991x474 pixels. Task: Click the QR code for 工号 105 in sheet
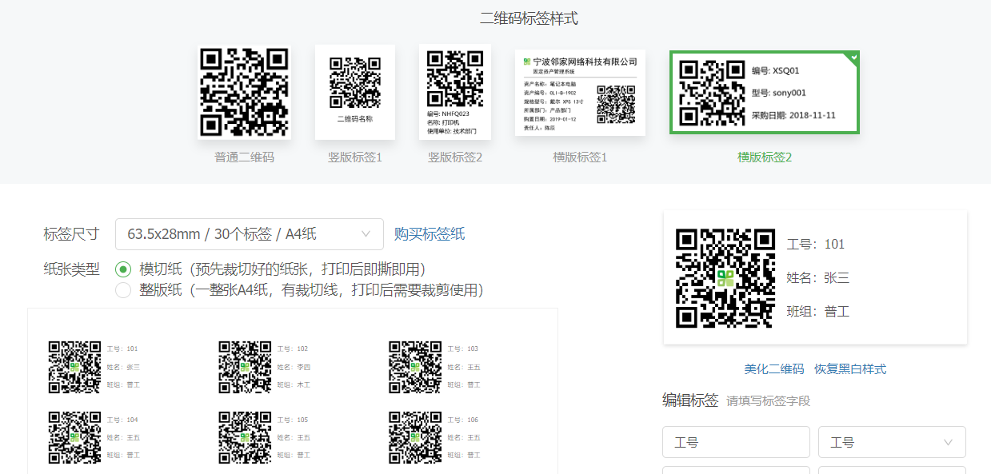tap(245, 437)
